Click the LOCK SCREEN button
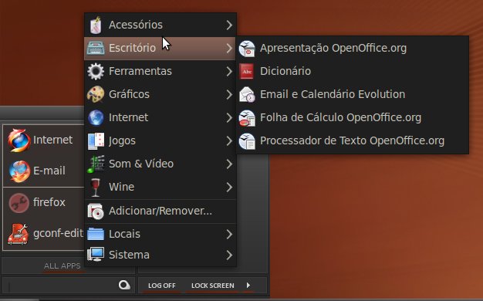The height and width of the screenshot is (301, 483). point(212,286)
